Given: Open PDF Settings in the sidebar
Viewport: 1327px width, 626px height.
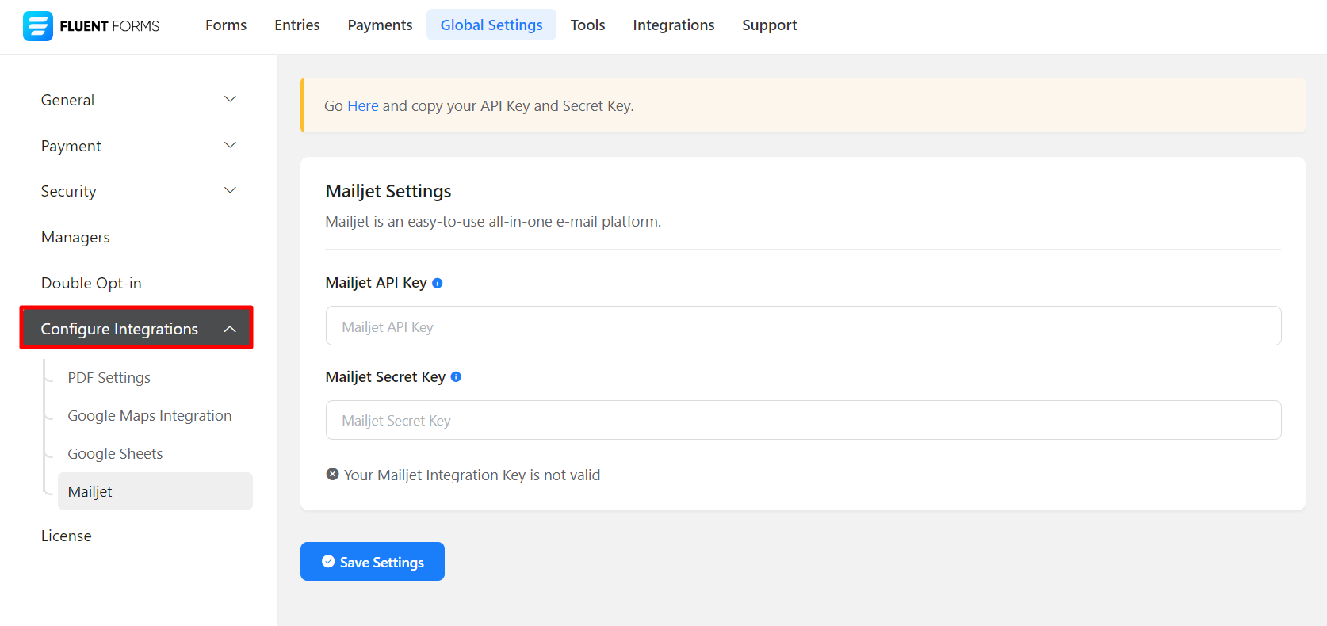Looking at the screenshot, I should 109,378.
